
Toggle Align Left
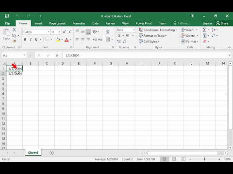(x=77, y=40)
